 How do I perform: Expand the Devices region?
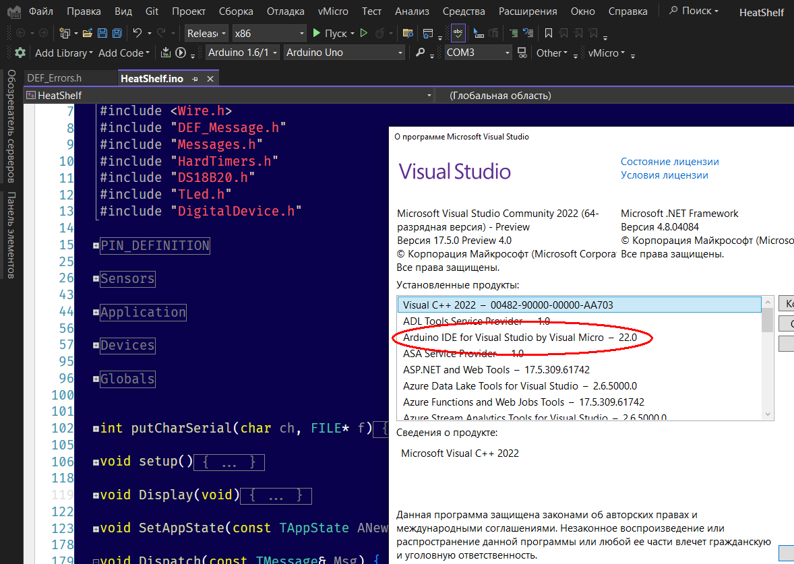click(96, 345)
